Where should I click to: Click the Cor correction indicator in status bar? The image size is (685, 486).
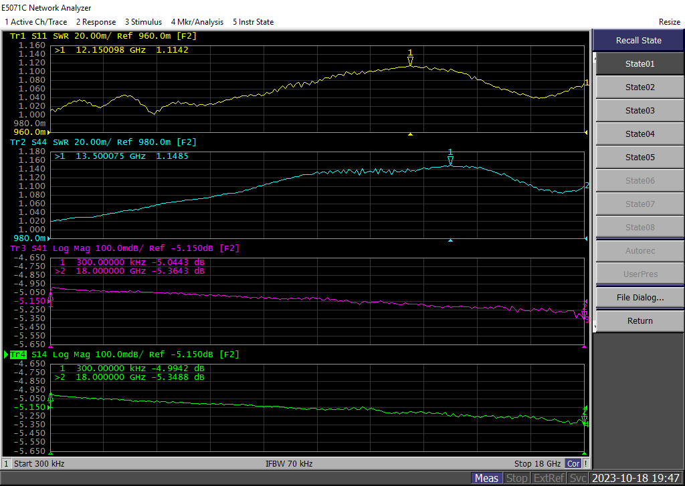[x=573, y=463]
